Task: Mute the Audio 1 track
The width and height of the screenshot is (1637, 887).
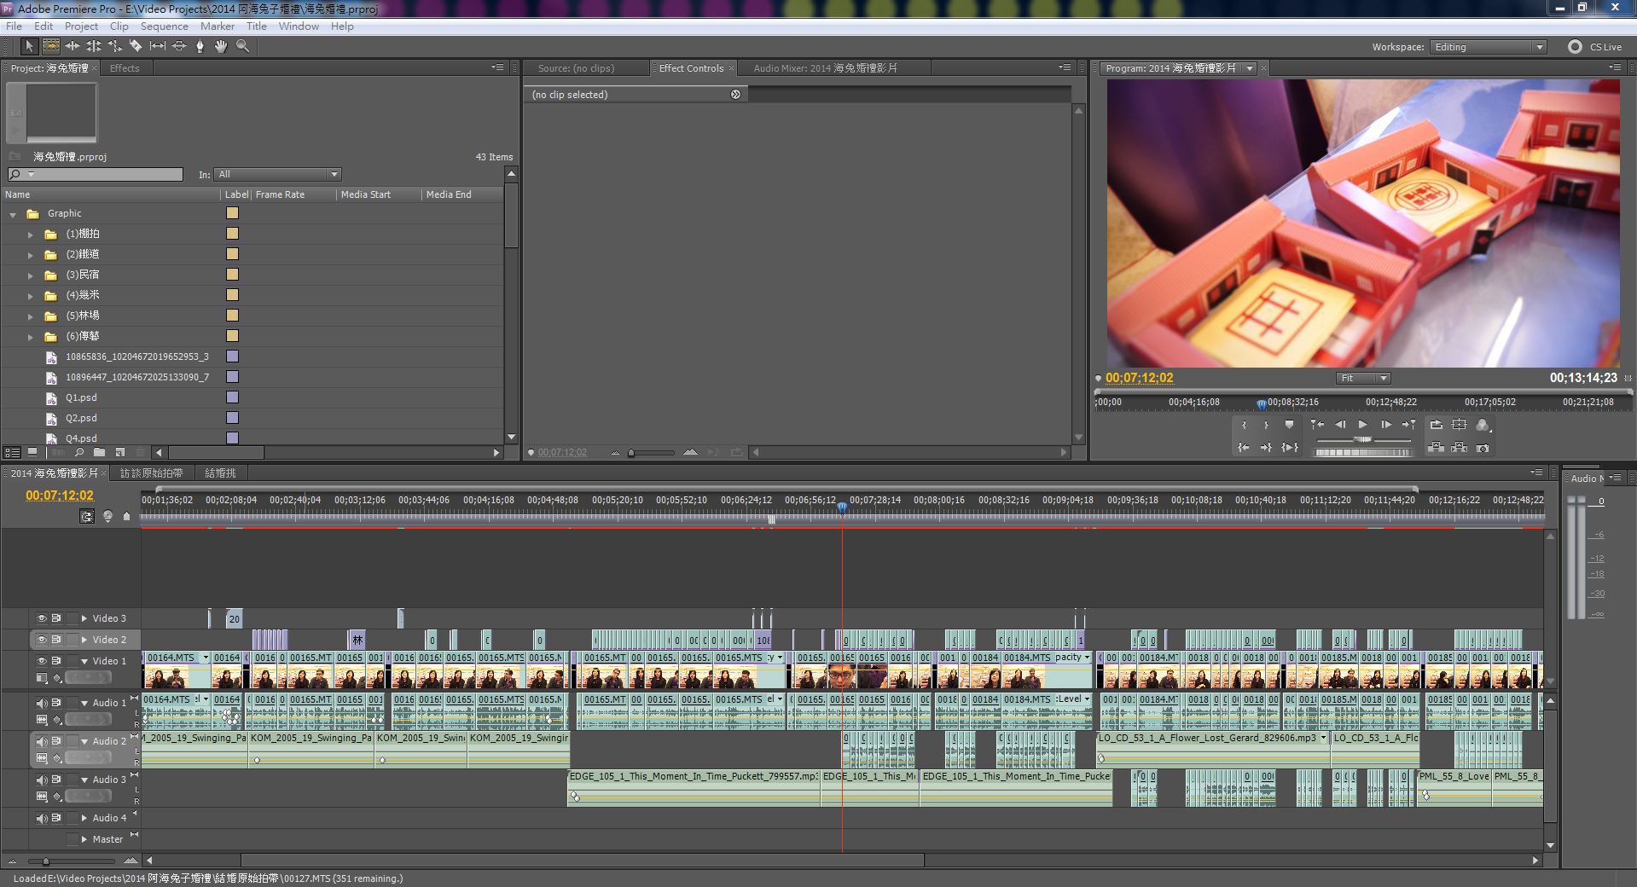Action: tap(41, 703)
